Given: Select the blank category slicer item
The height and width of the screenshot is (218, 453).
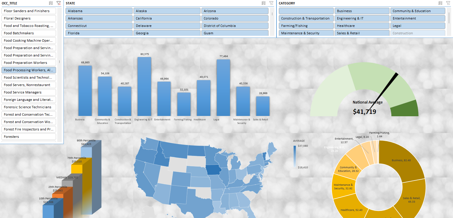Looking at the screenshot, I should pos(306,11).
